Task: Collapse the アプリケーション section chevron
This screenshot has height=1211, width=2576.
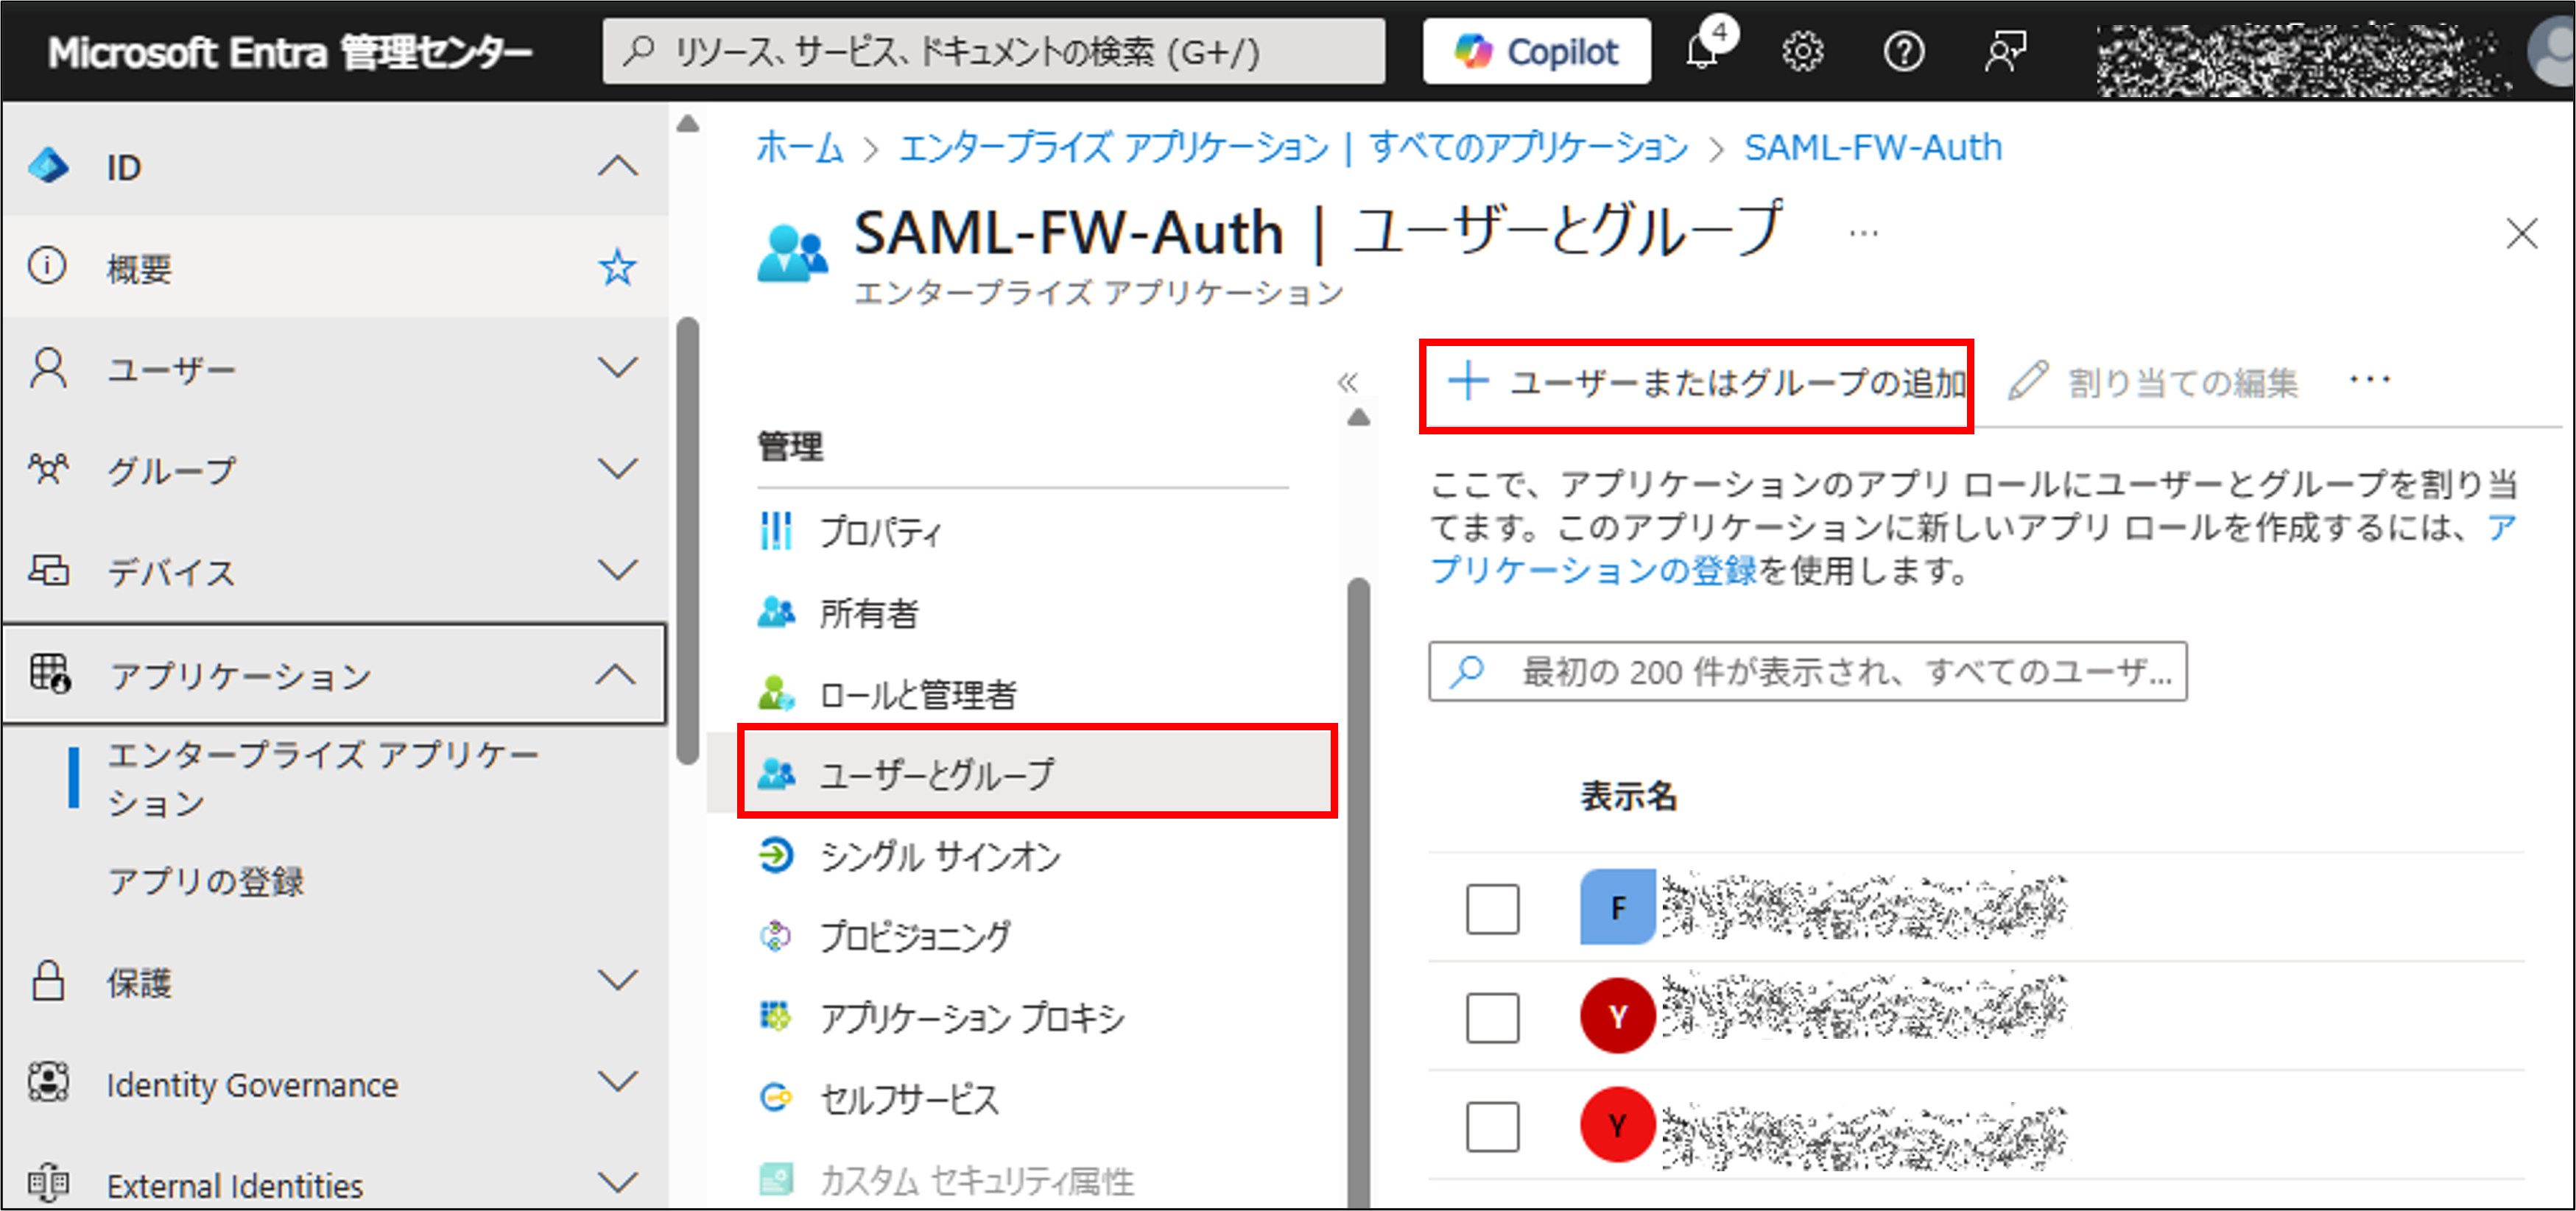Action: point(616,674)
